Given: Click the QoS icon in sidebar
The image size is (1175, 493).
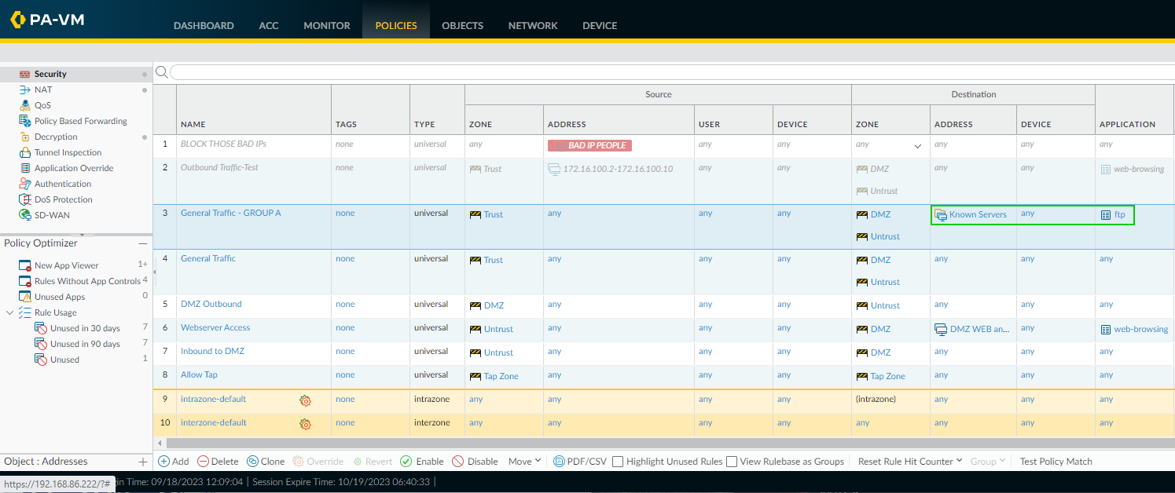Looking at the screenshot, I should (x=24, y=105).
